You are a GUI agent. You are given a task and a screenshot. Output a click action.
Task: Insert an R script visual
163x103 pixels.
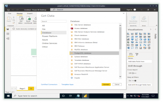click(141, 45)
